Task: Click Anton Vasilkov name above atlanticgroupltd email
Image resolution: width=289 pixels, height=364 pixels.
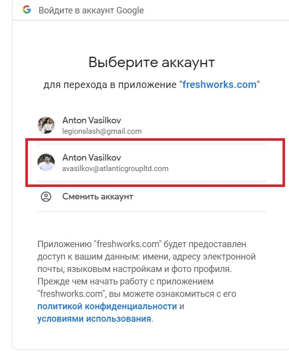Action: [92, 158]
